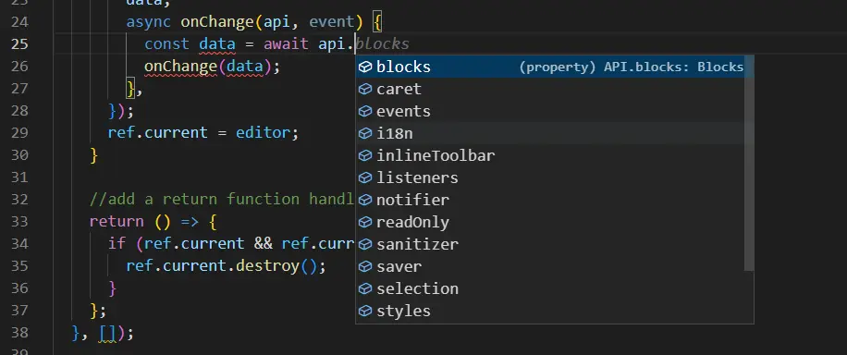
Task: Click the property icon next to notifier
Action: (365, 200)
